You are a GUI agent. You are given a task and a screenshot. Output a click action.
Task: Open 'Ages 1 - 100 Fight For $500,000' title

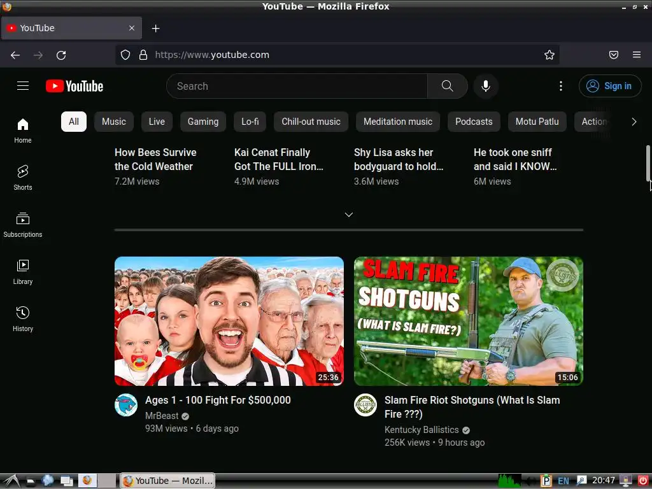click(x=218, y=400)
